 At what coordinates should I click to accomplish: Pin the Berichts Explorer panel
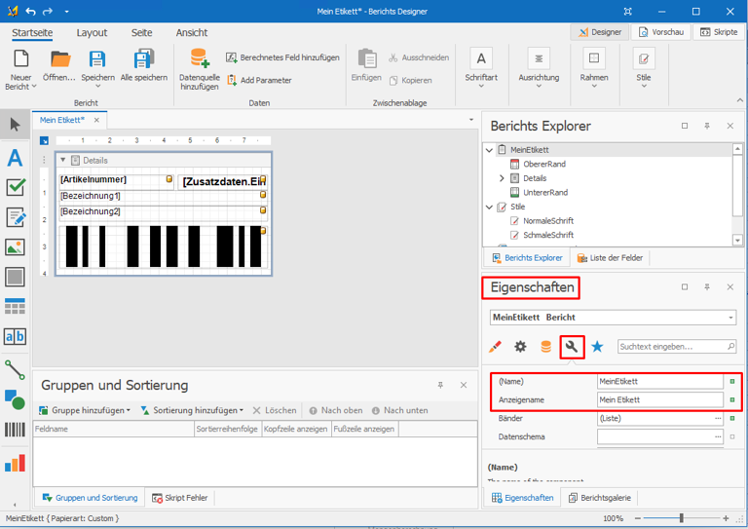tap(707, 126)
